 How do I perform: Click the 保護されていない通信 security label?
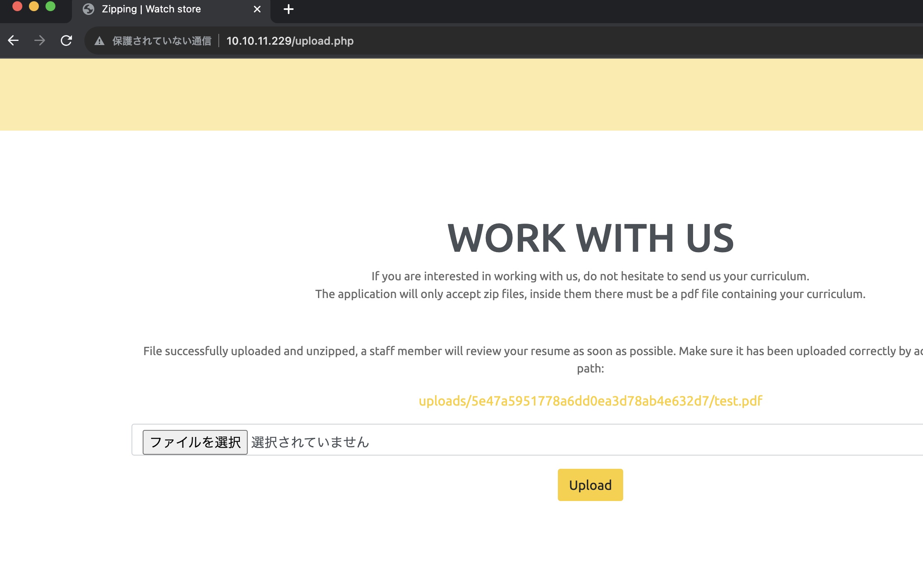162,41
